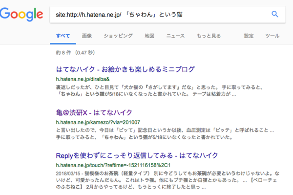Select the すべて tab
Viewport: 293px width, 195px height.
63,36
